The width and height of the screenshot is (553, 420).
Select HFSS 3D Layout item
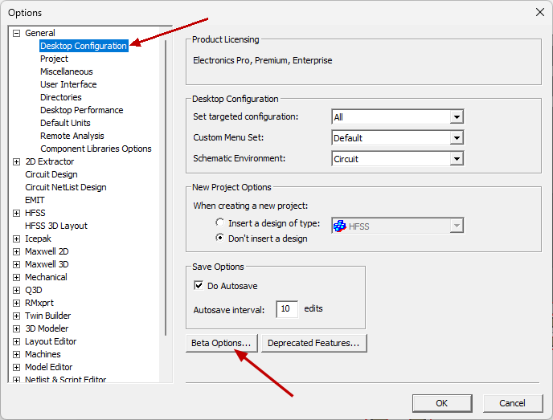(x=56, y=226)
